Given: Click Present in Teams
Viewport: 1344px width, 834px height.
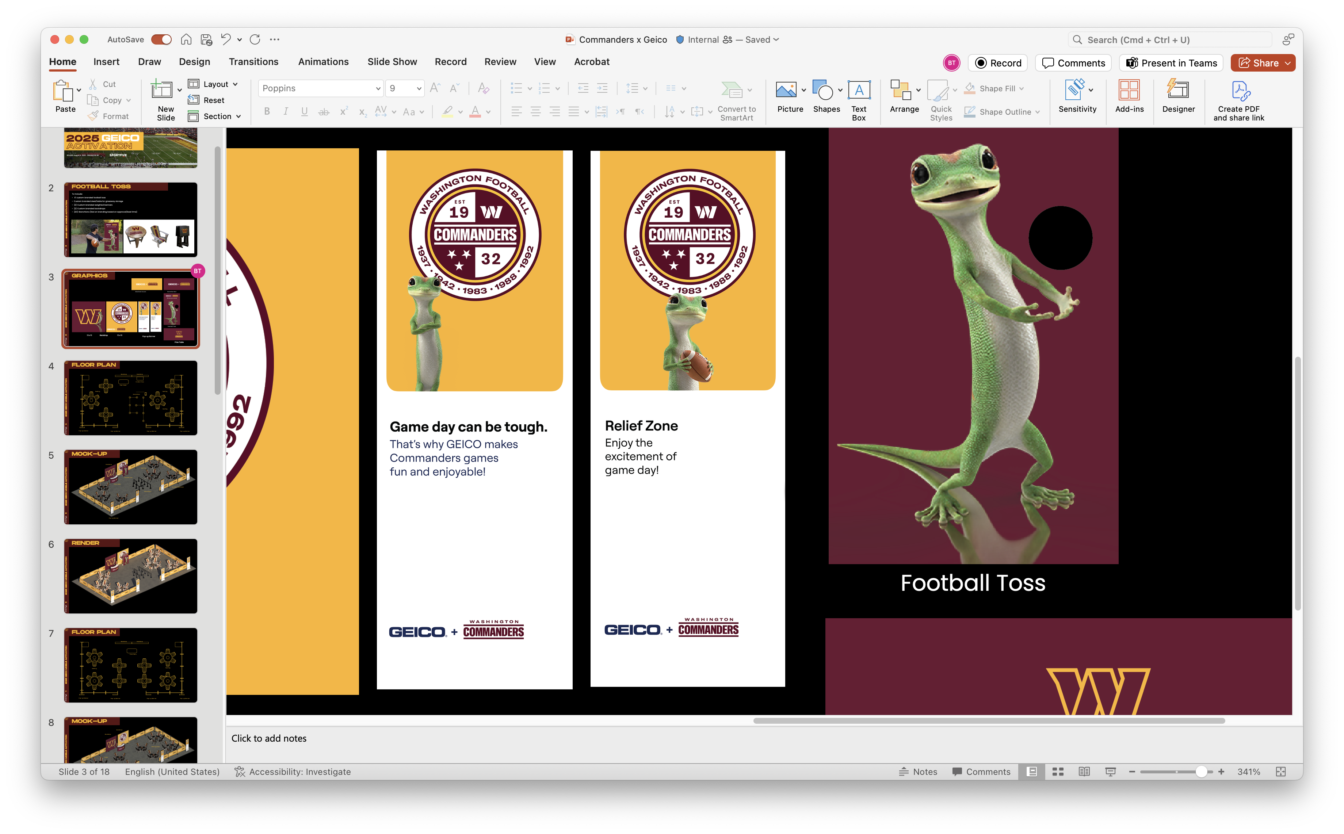Looking at the screenshot, I should [x=1171, y=63].
